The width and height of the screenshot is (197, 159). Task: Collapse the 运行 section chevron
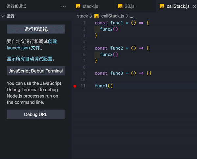click(x=3, y=16)
